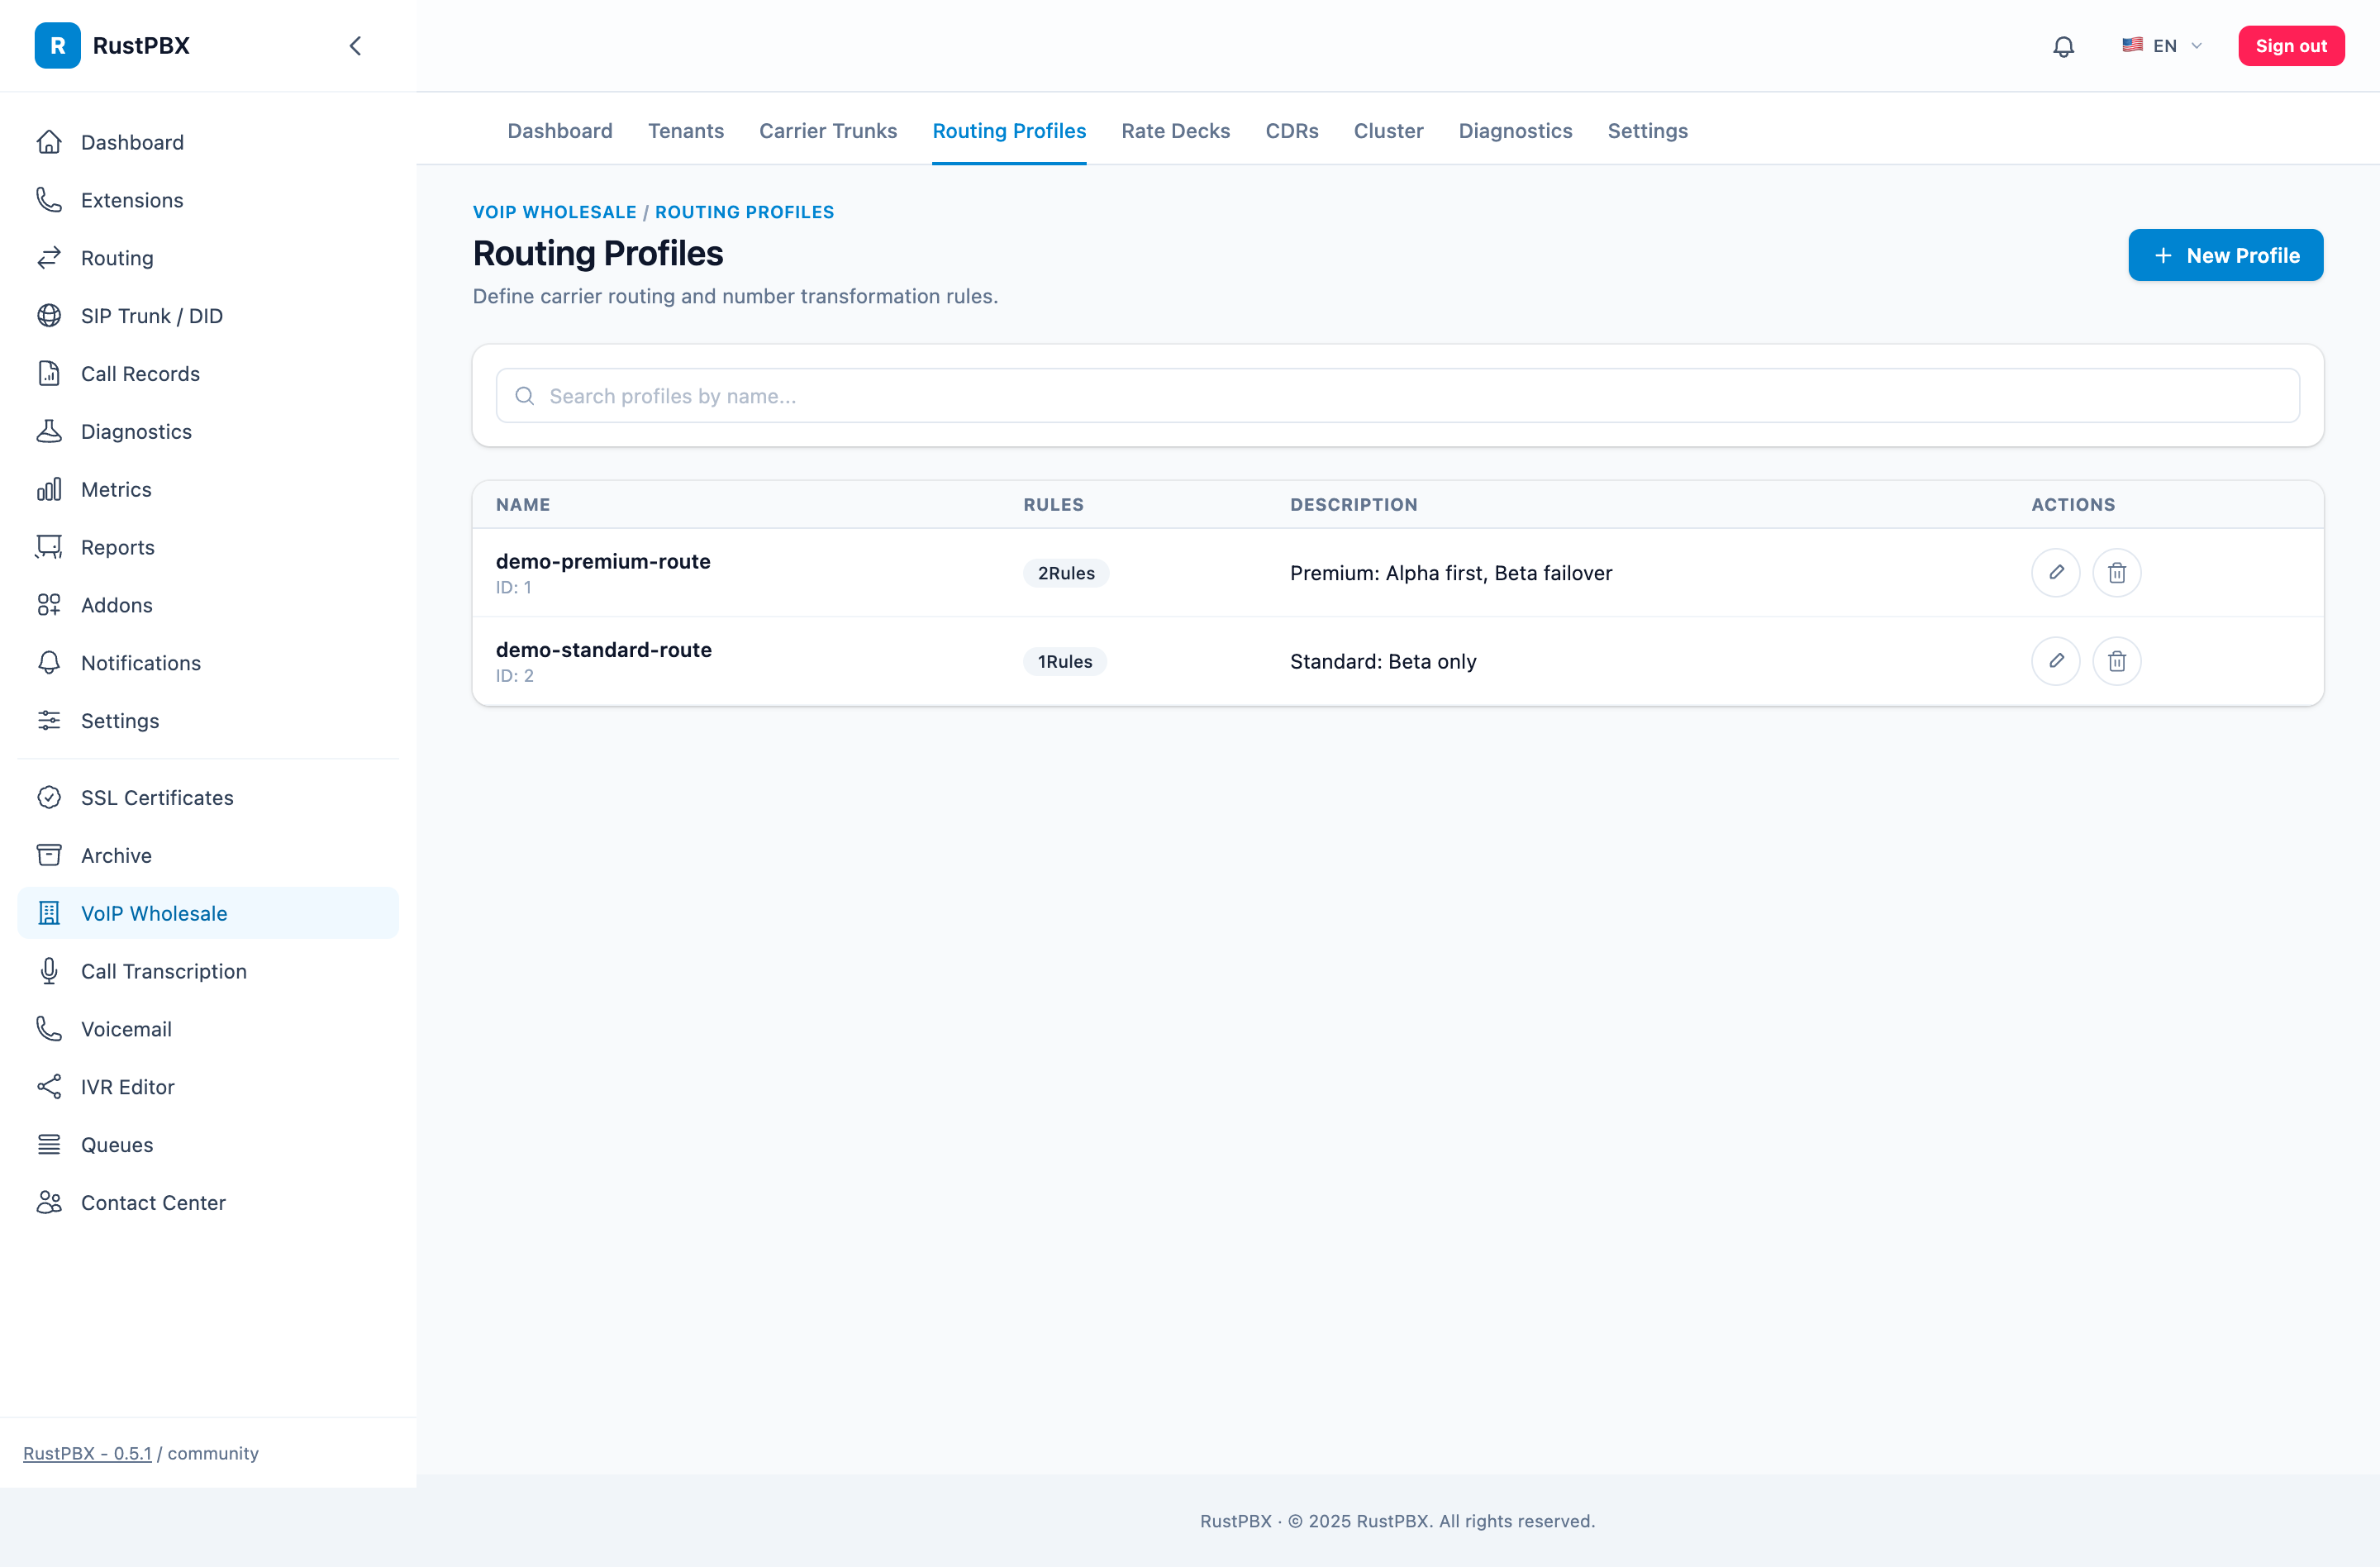2380x1567 pixels.
Task: Click the 2Rules badge
Action: (x=1065, y=573)
